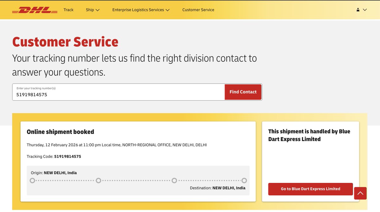Screen dimensions: 380x212
Task: Click the Blue Dart handled-by heading
Action: coord(309,135)
